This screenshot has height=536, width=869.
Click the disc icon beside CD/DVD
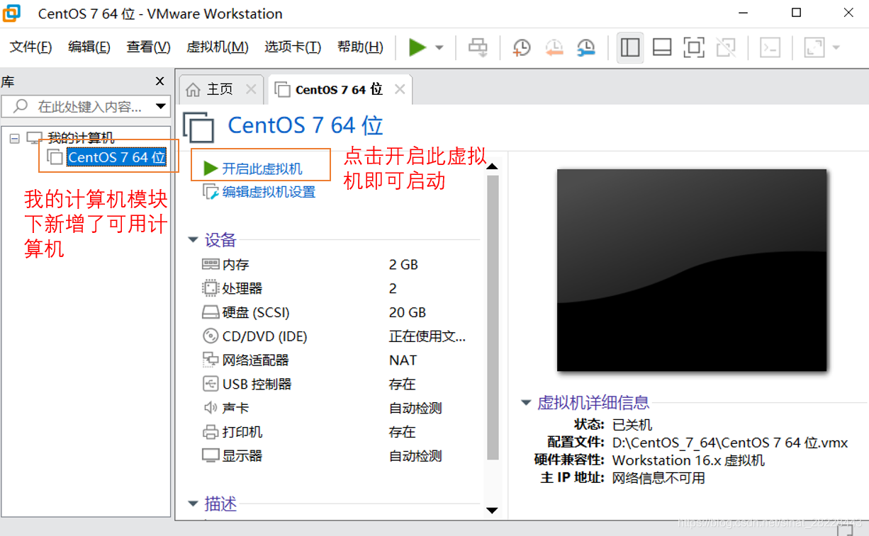pos(211,336)
